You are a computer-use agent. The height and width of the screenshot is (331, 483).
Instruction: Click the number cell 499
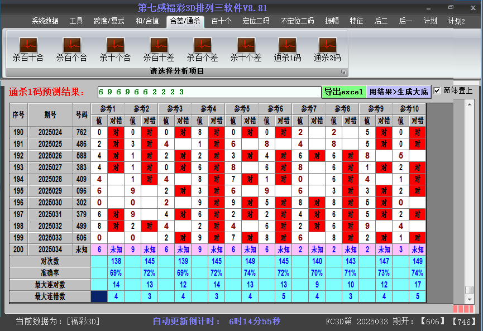pos(82,226)
